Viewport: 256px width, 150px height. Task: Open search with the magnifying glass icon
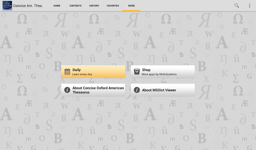pos(237,5)
